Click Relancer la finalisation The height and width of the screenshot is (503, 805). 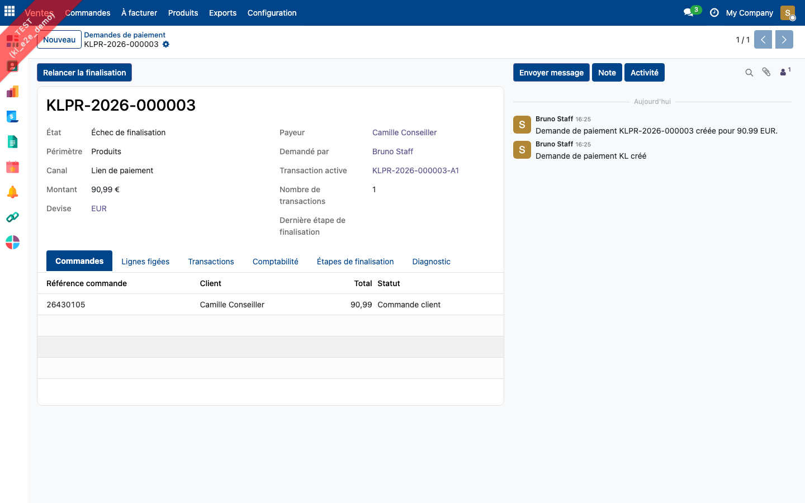click(x=84, y=73)
